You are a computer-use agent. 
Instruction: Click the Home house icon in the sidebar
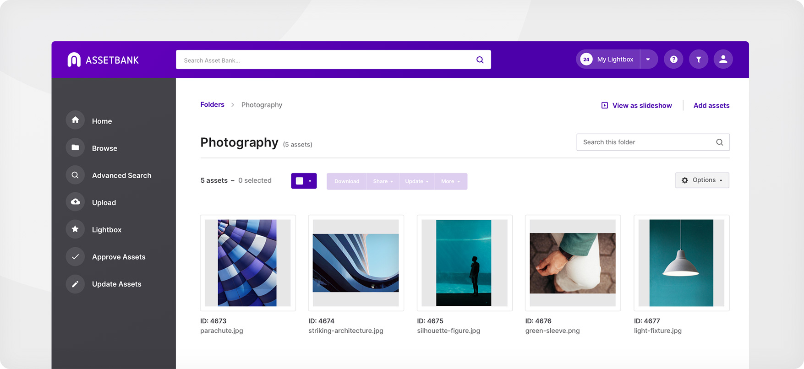[75, 120]
